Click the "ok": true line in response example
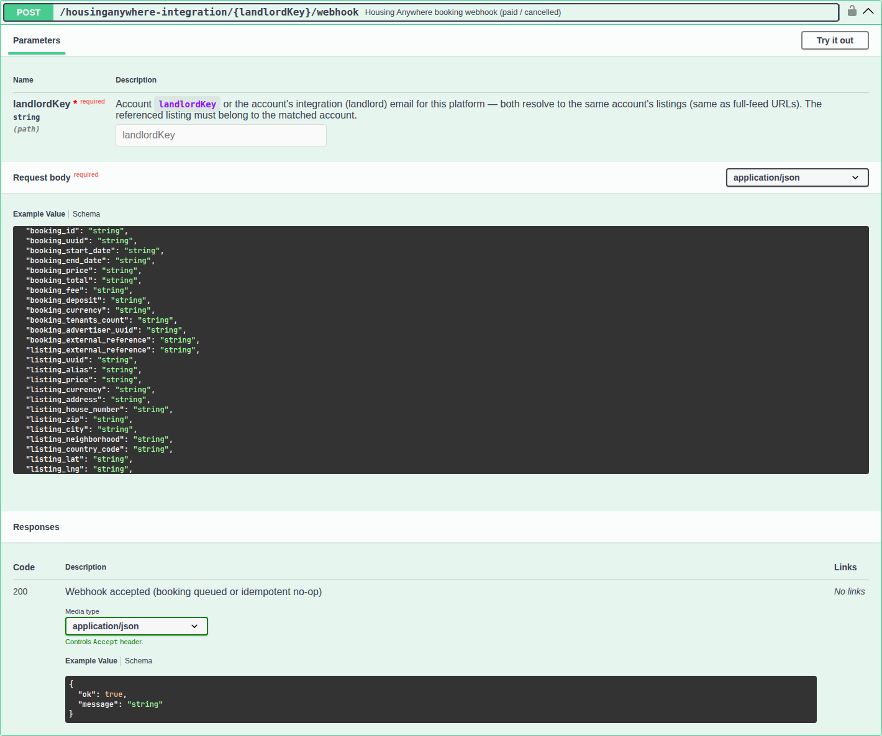The image size is (882, 736). coord(102,694)
